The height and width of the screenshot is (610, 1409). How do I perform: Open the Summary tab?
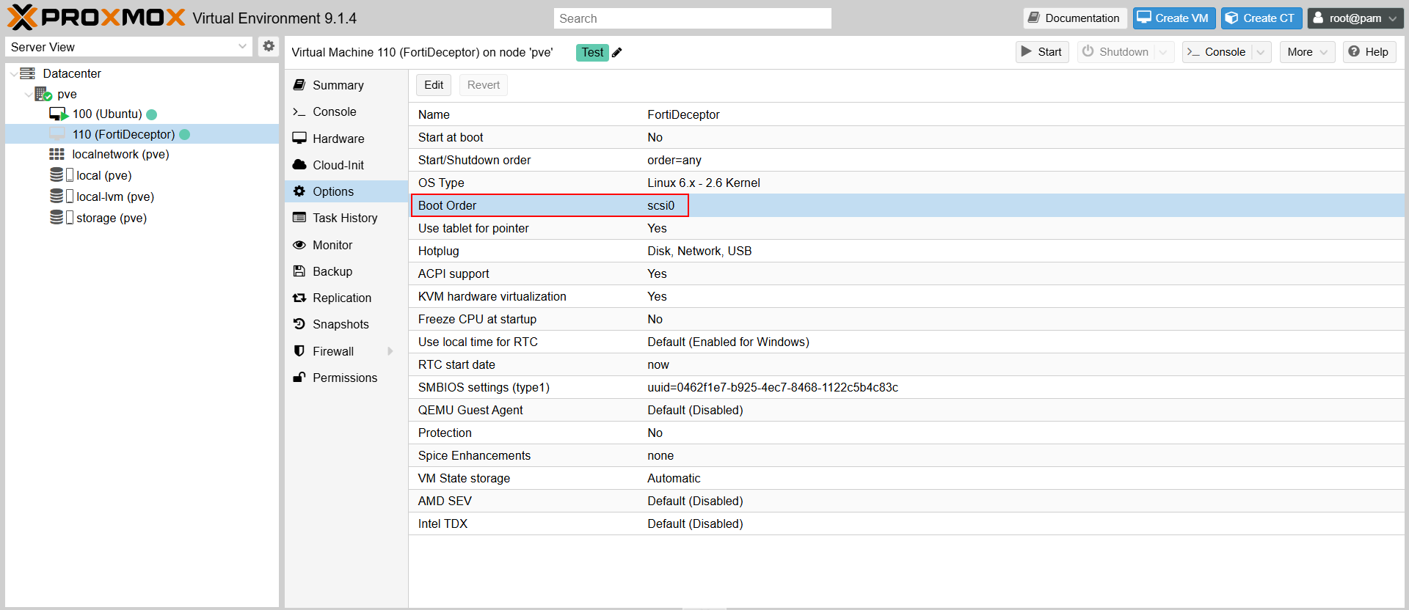click(x=338, y=85)
